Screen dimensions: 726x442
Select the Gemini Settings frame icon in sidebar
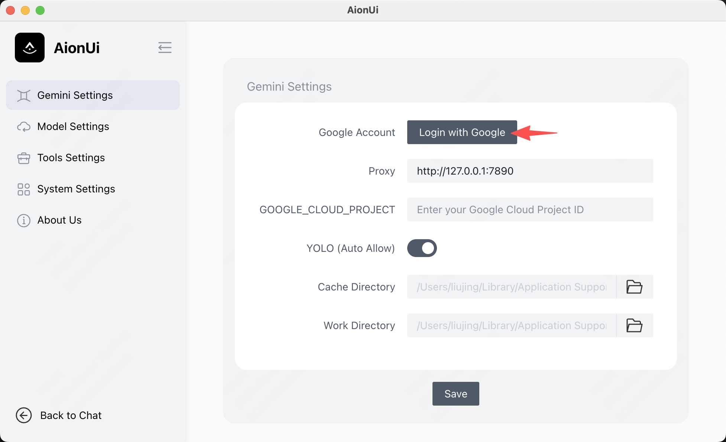pos(23,95)
